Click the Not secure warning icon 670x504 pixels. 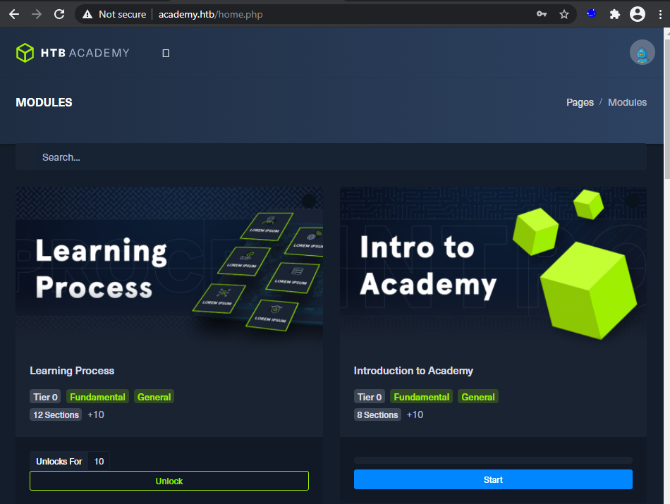87,15
